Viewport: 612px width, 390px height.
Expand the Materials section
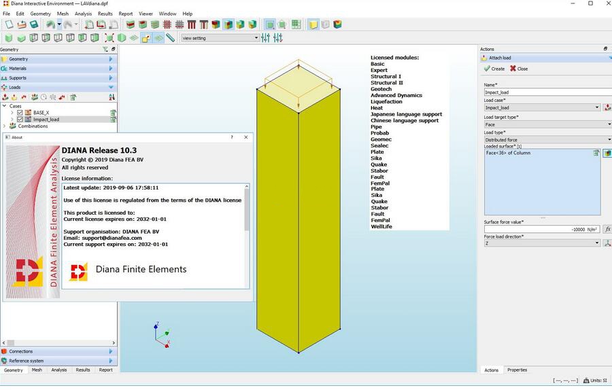[111, 68]
